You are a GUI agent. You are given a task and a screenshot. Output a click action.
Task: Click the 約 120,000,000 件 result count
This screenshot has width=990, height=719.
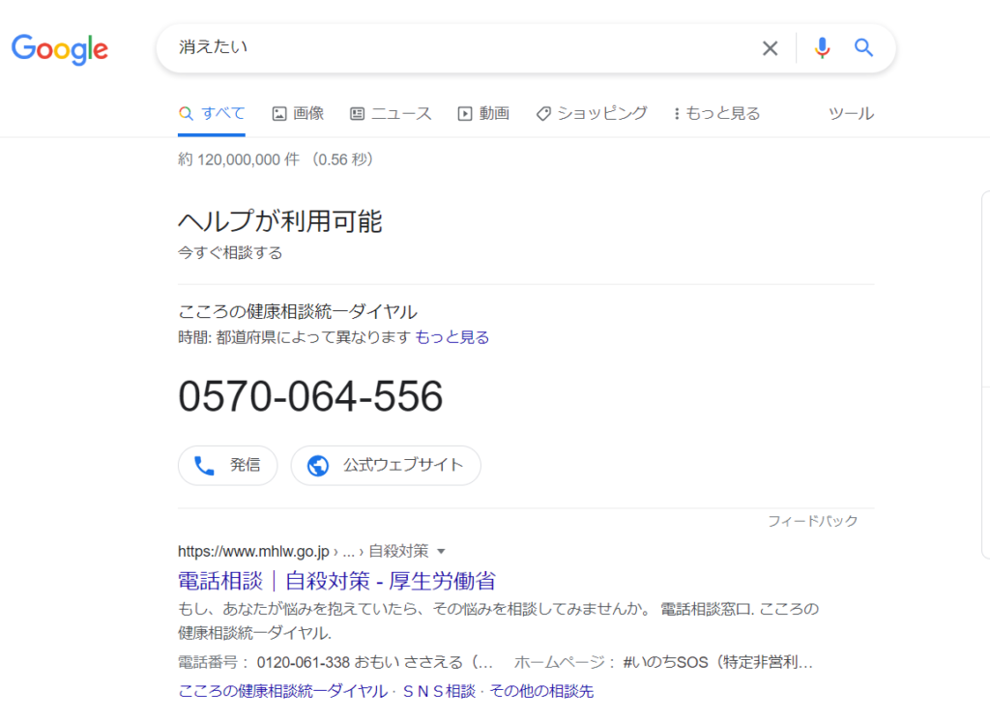click(x=239, y=159)
